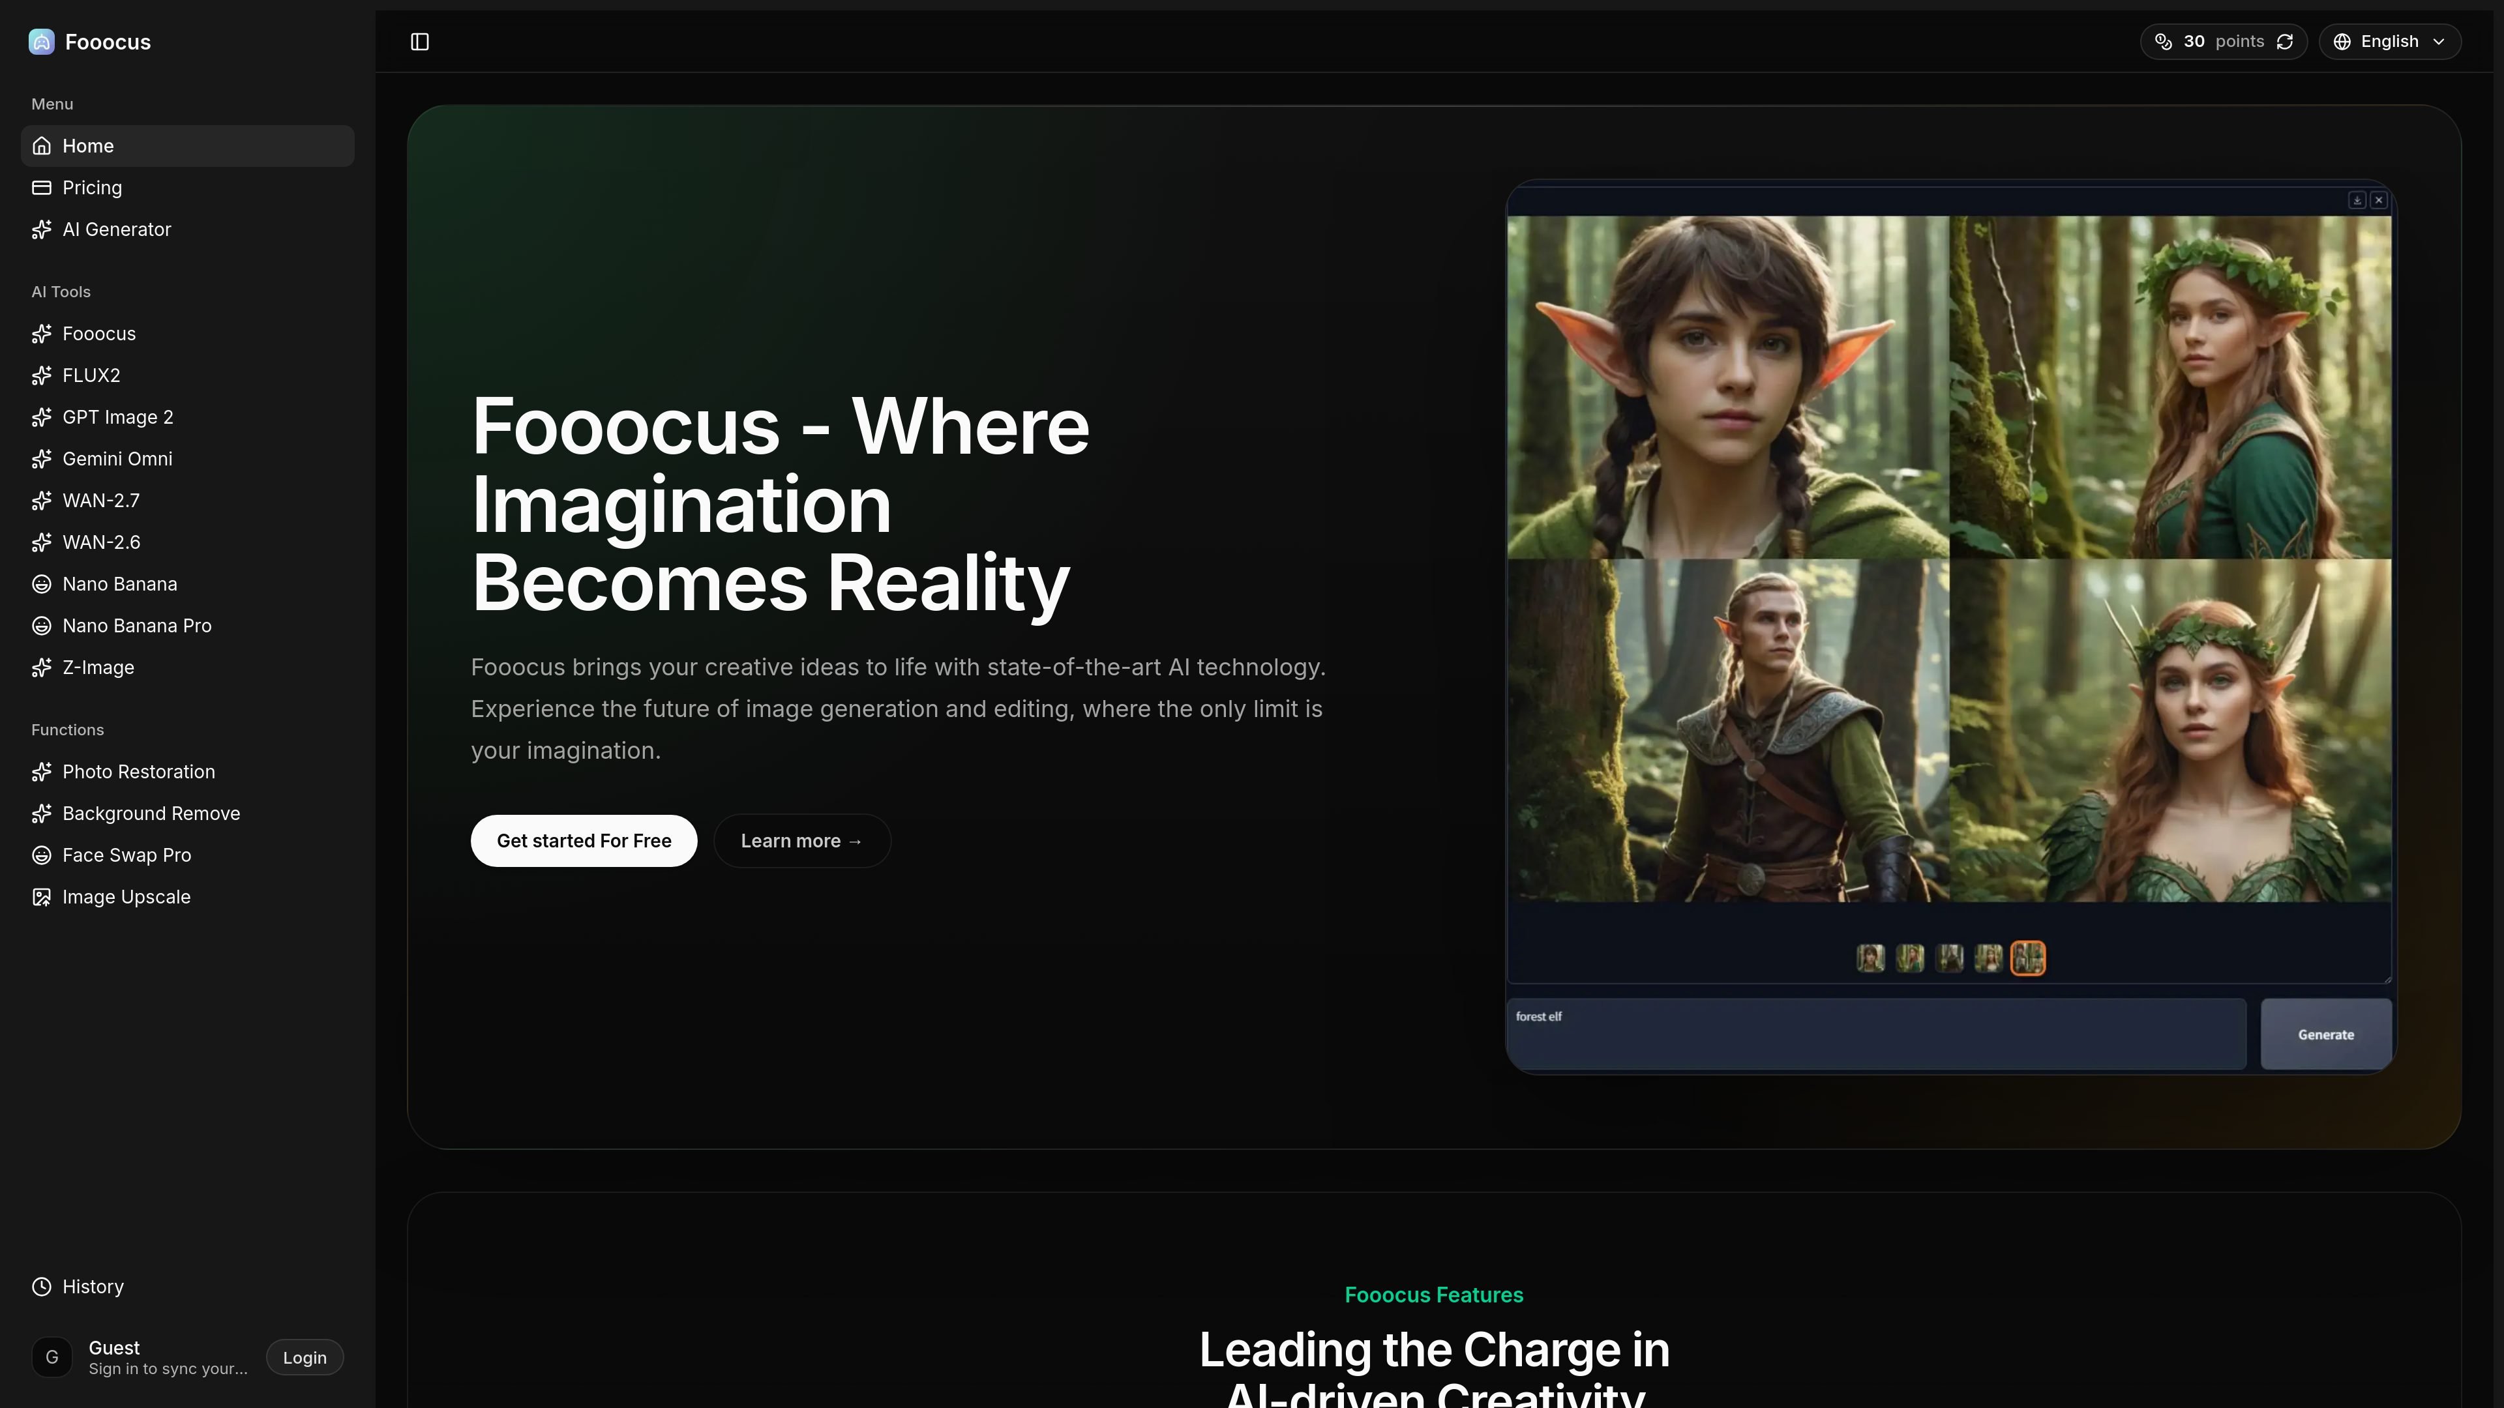Click the Guest avatar circle with letter G
The height and width of the screenshot is (1408, 2504).
point(52,1357)
